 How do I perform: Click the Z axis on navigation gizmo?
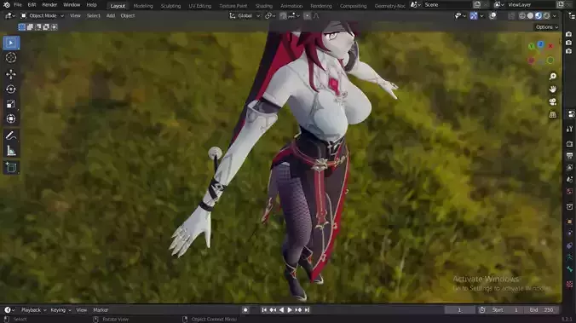pyautogui.click(x=541, y=44)
